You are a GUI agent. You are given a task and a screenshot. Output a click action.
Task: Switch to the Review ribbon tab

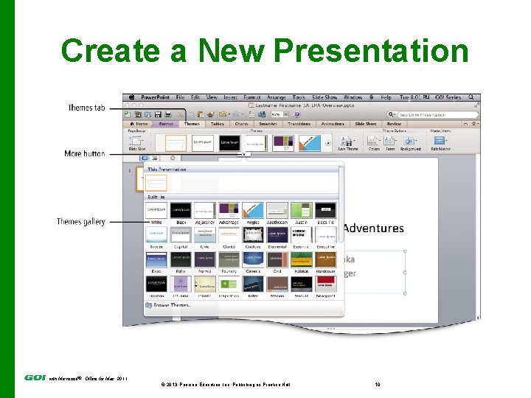[394, 125]
